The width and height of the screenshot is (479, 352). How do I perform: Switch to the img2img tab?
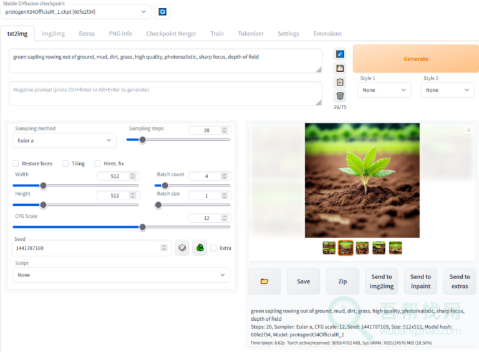click(53, 34)
